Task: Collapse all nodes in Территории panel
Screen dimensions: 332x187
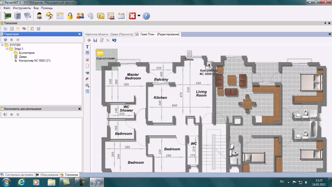Action: pyautogui.click(x=18, y=40)
